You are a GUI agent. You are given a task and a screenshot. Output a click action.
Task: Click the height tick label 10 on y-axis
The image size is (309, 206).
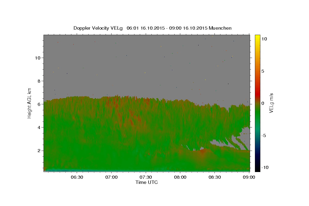(x=38, y=58)
